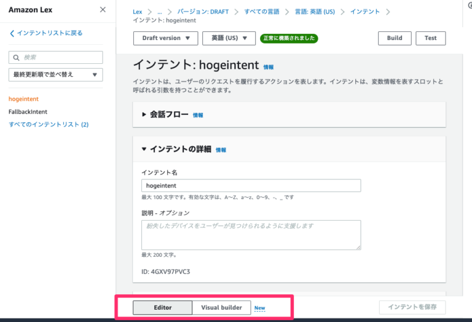Viewport: 472px width, 322px height.
Task: Open info link beside hogeintent heading
Action: pos(269,67)
